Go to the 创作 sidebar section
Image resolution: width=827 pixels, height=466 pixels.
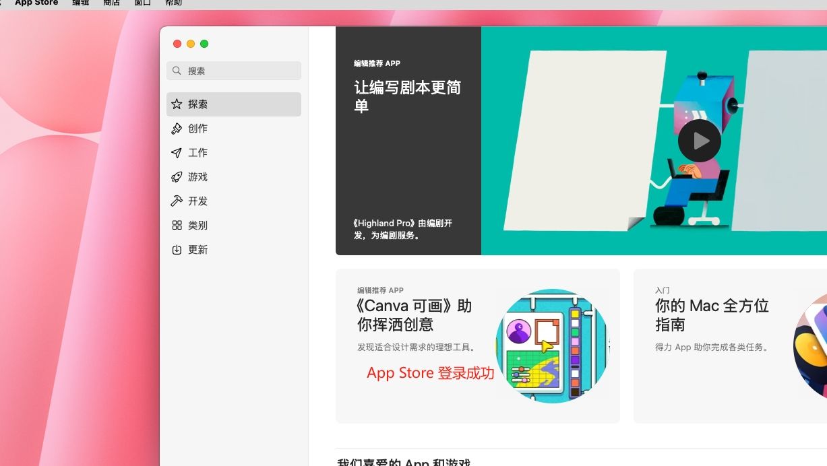click(234, 129)
